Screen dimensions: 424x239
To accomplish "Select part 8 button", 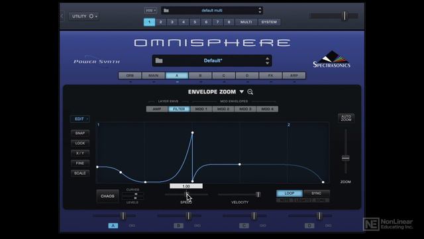I will click(x=229, y=22).
